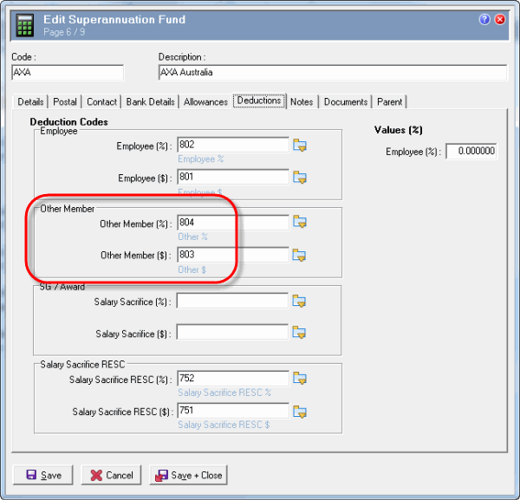
Task: Open lookup for Salary Sacrifice ($) field
Action: [301, 333]
